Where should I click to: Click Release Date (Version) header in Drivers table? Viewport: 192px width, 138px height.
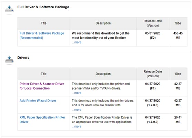153,74
